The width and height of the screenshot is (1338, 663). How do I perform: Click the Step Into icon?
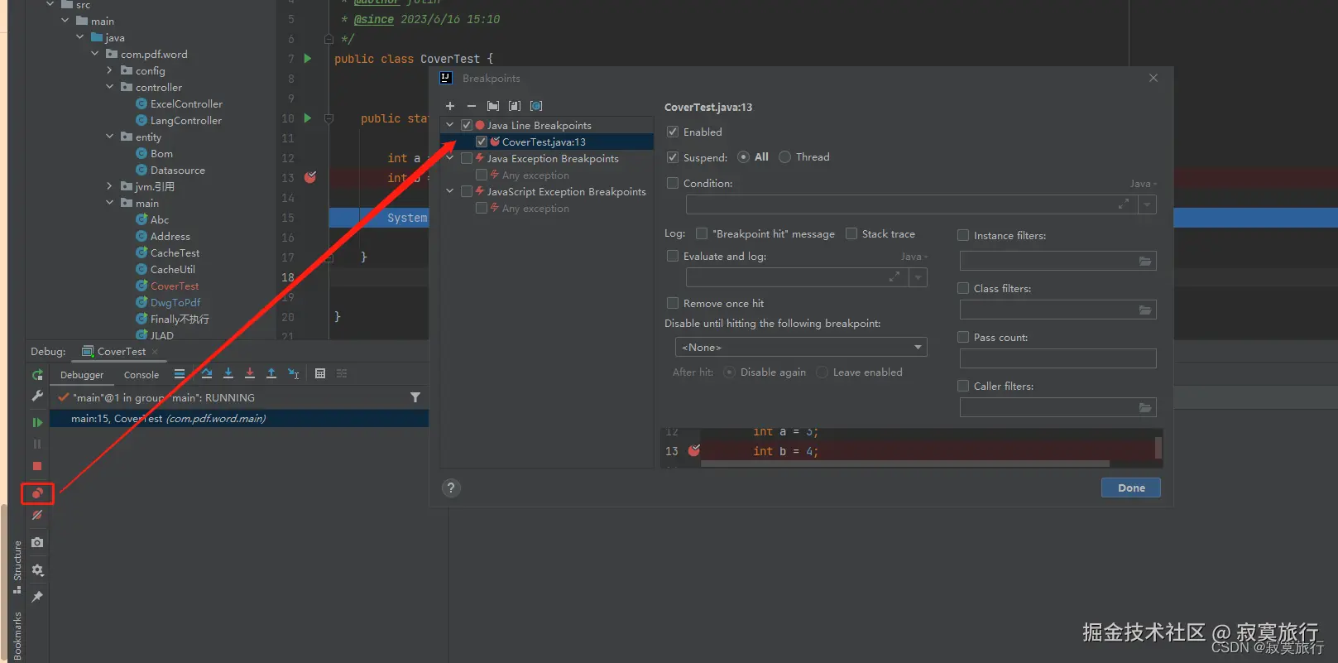pyautogui.click(x=228, y=374)
